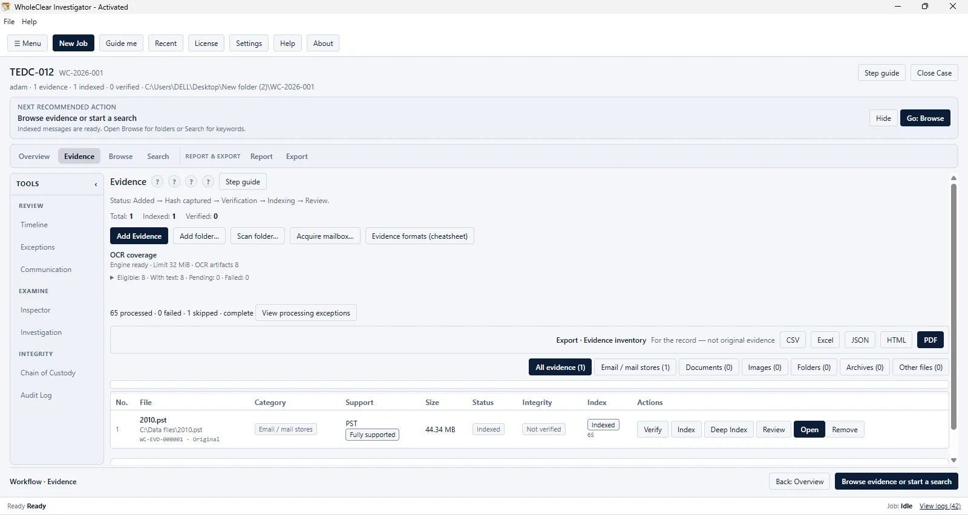Filter by Email / mail stores (1)
Screen dimensions: 968x515
635,368
